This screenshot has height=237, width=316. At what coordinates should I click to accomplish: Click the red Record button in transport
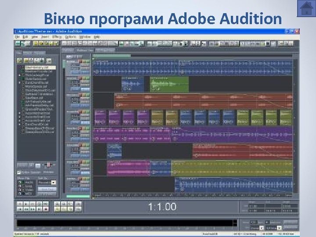click(x=46, y=209)
